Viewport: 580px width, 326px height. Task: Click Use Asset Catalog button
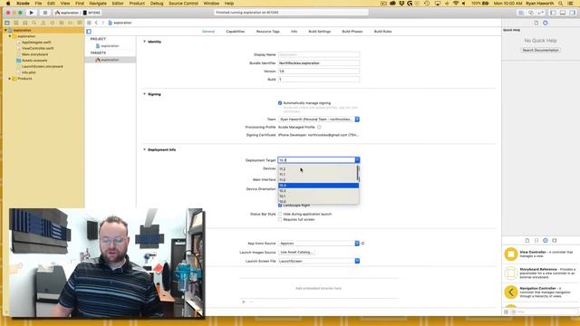[x=296, y=252]
